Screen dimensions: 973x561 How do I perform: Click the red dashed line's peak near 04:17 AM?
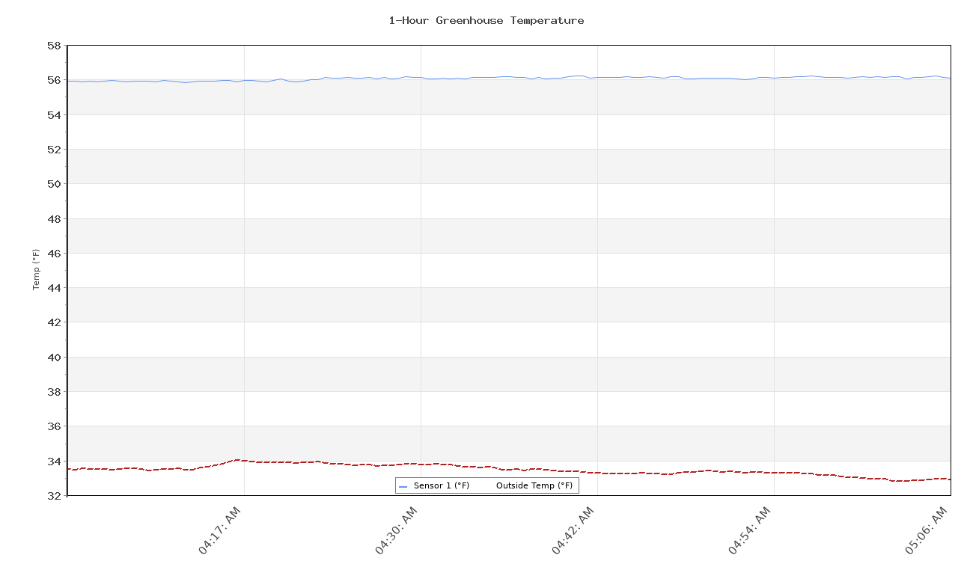(x=238, y=460)
